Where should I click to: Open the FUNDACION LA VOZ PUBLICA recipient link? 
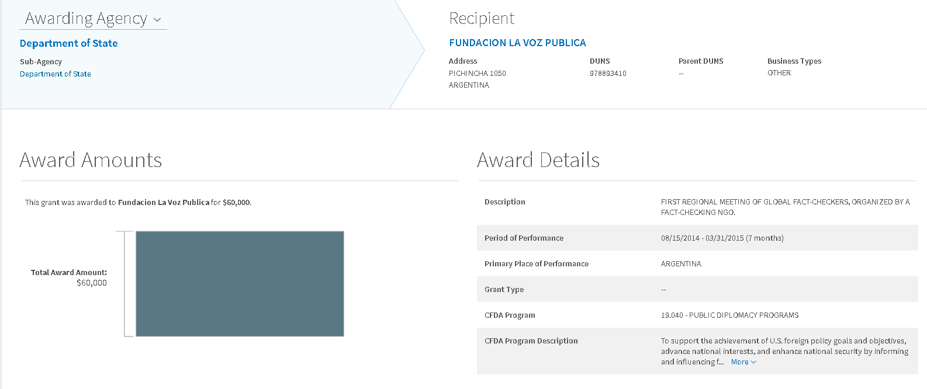tap(517, 43)
